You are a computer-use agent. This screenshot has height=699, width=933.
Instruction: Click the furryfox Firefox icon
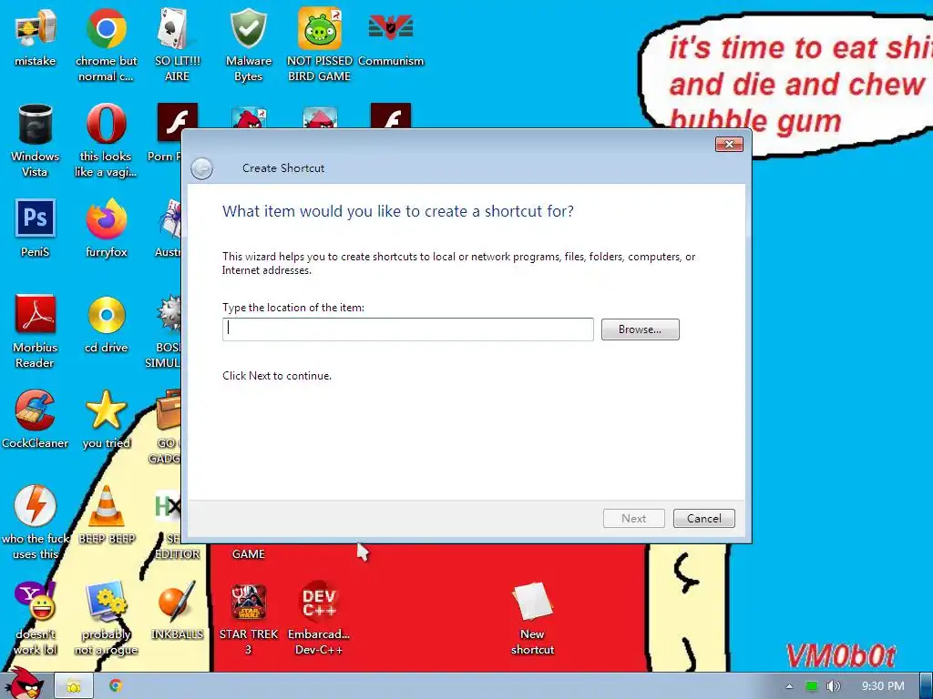[x=106, y=228]
